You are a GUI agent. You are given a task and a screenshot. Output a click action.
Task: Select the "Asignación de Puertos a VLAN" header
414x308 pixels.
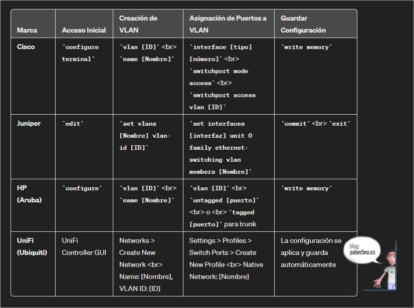228,24
